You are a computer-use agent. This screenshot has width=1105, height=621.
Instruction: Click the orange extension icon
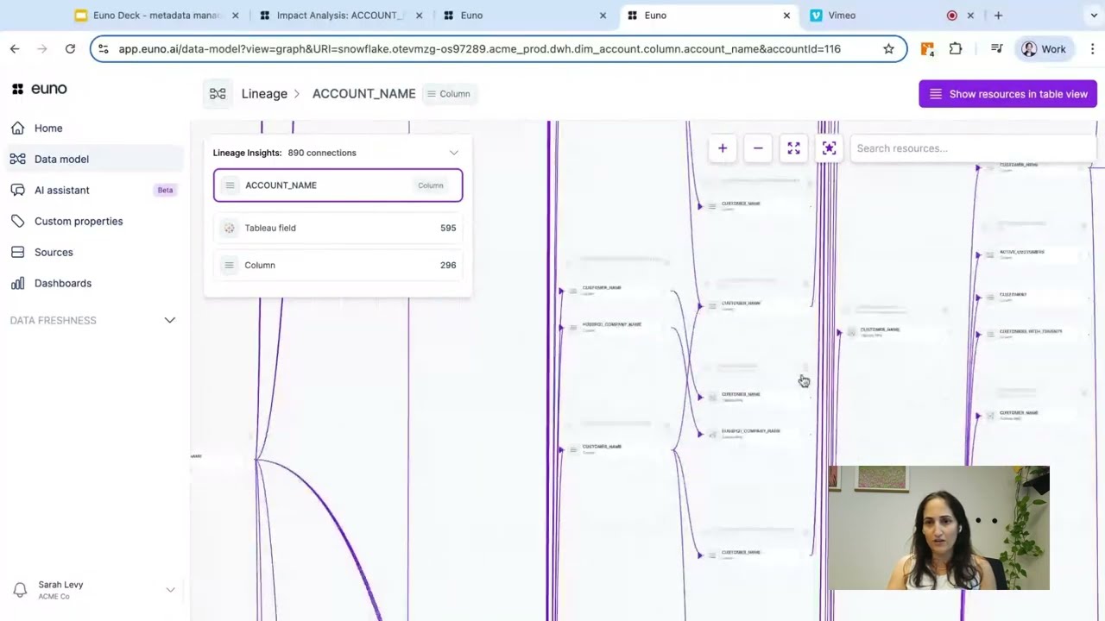point(927,49)
